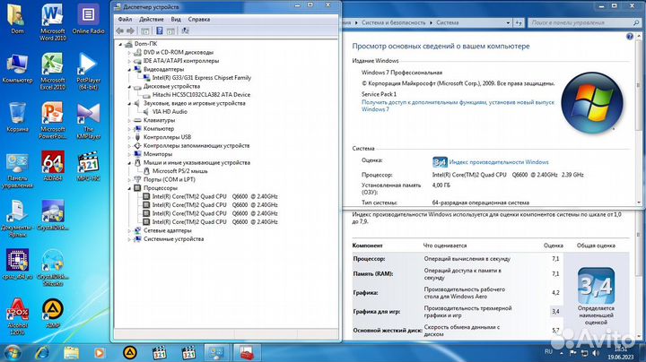
Task: Open Internet Explorer from taskbar
Action: click(x=42, y=353)
